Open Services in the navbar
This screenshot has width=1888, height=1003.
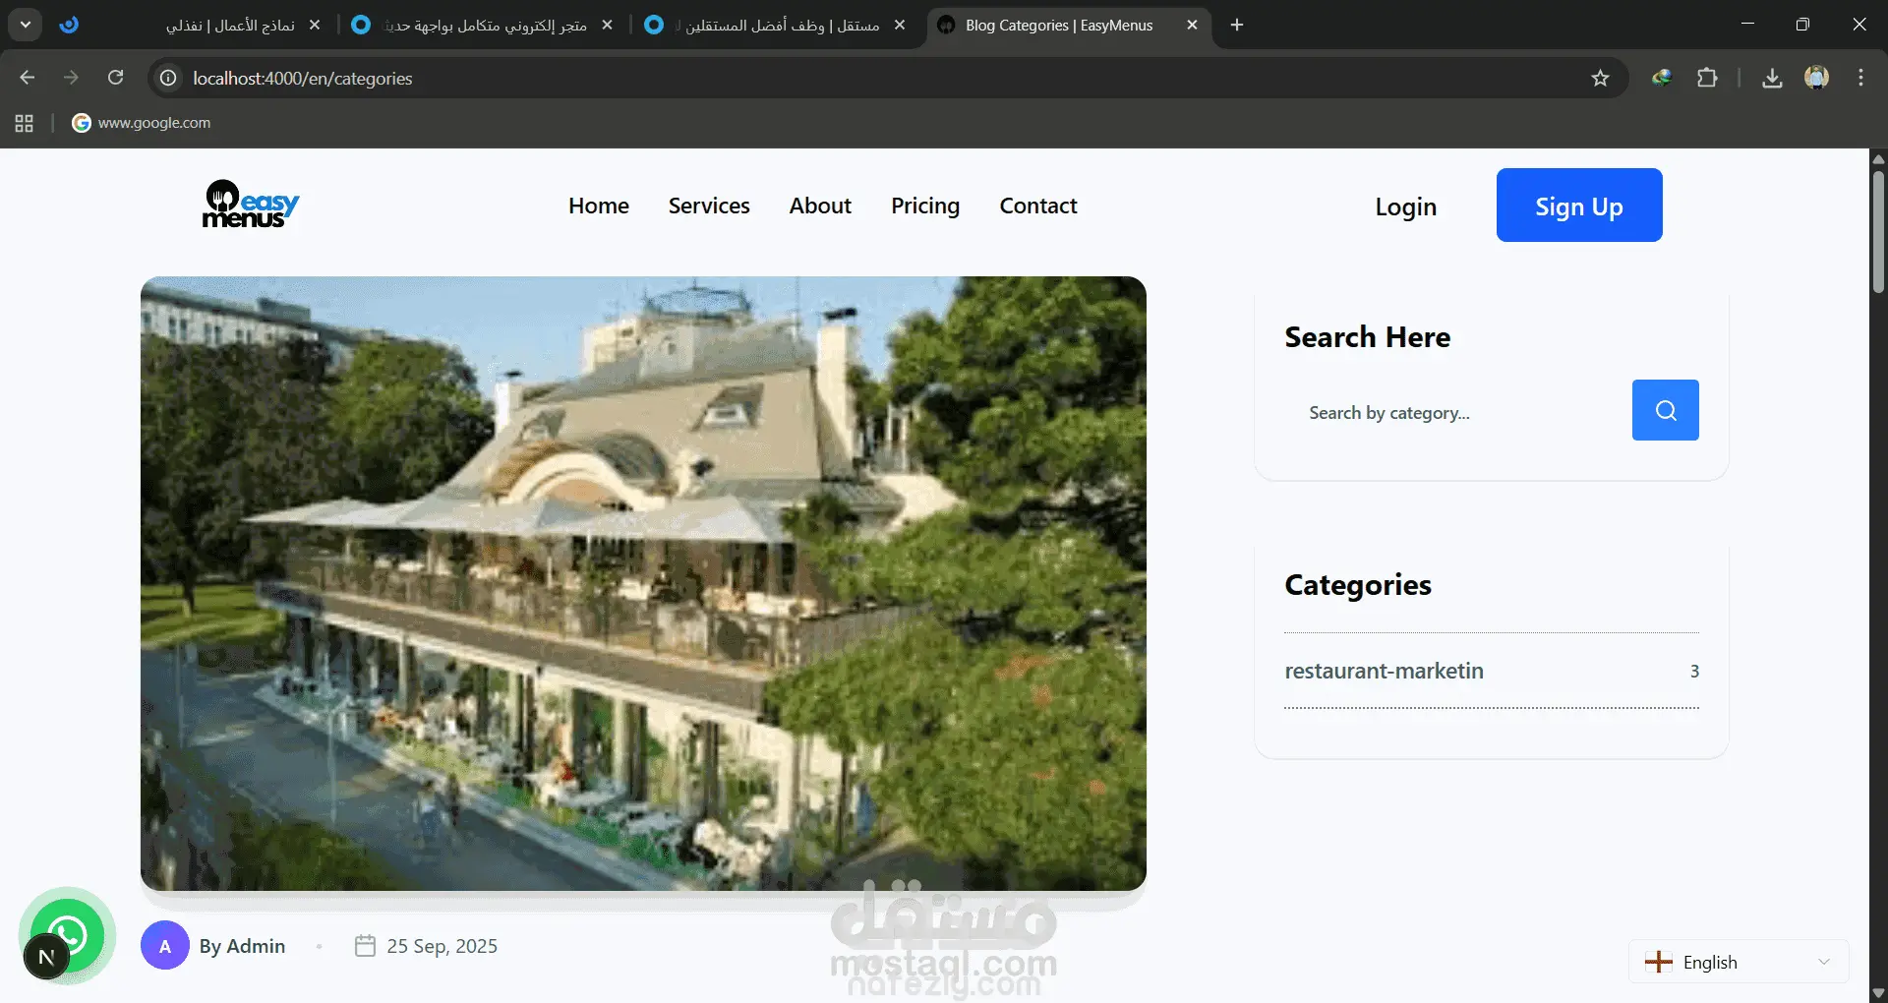click(709, 206)
